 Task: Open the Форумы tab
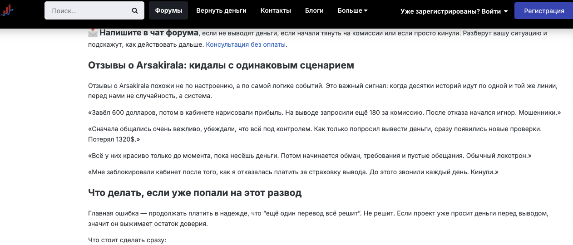pyautogui.click(x=168, y=10)
